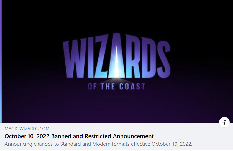
Task: Click the letter S ending the Wizards logo
Action: (164, 59)
